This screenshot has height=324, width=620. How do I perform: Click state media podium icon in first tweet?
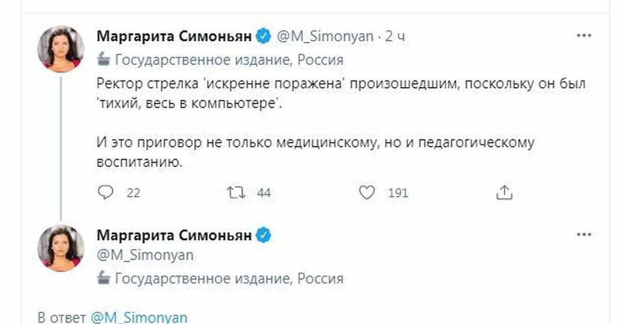pyautogui.click(x=104, y=60)
